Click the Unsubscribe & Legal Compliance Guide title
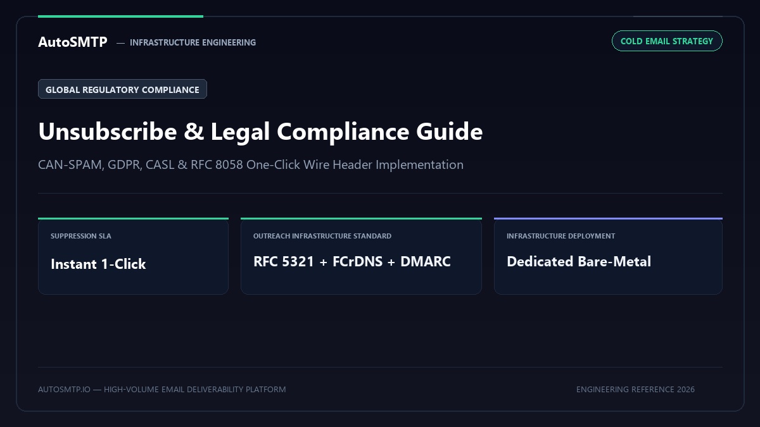The width and height of the screenshot is (760, 427). pos(260,132)
